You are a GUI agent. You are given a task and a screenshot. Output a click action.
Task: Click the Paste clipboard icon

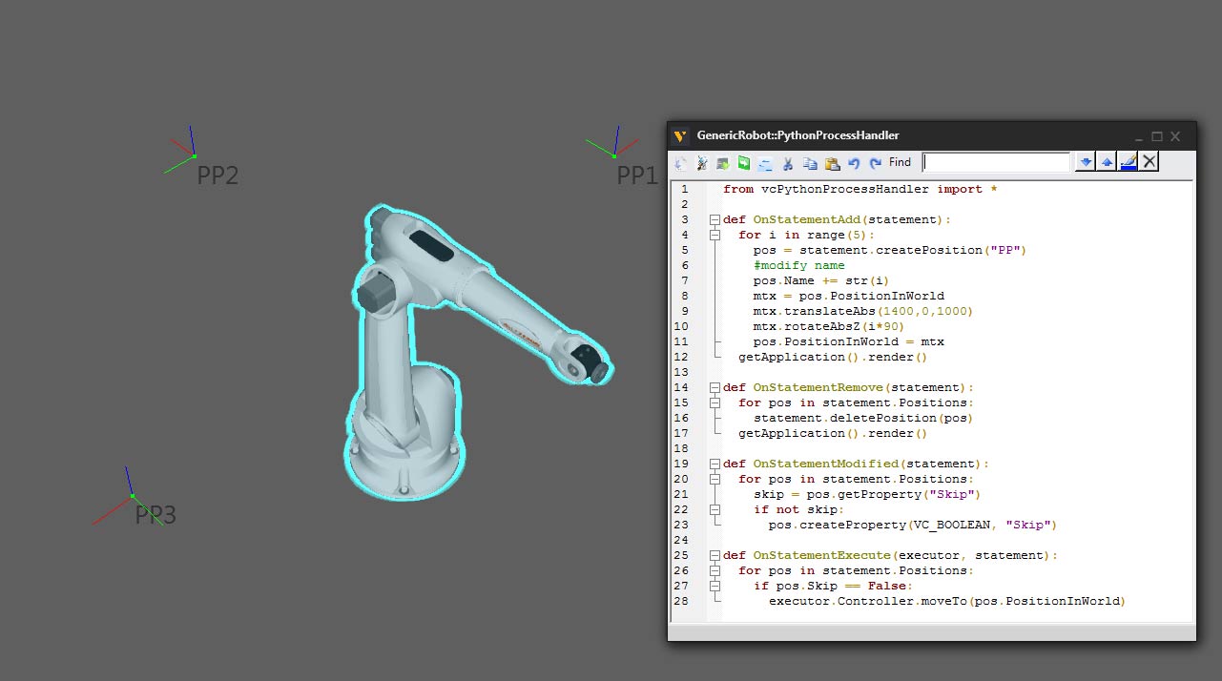[832, 163]
